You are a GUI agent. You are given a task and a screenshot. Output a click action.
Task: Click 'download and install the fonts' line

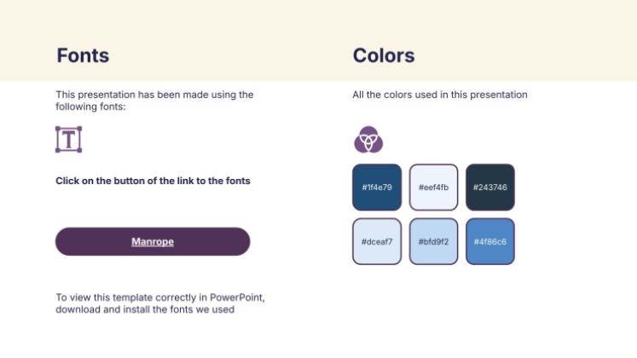click(x=145, y=309)
